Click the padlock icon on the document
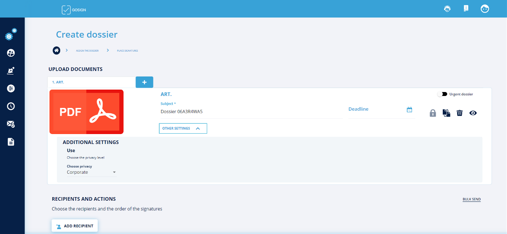 point(433,113)
